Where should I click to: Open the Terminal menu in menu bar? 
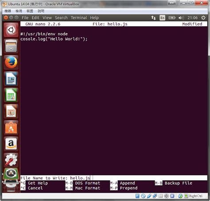tap(79, 18)
